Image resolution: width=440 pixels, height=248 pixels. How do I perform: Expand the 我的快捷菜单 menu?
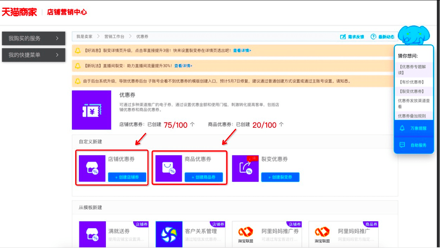34,55
